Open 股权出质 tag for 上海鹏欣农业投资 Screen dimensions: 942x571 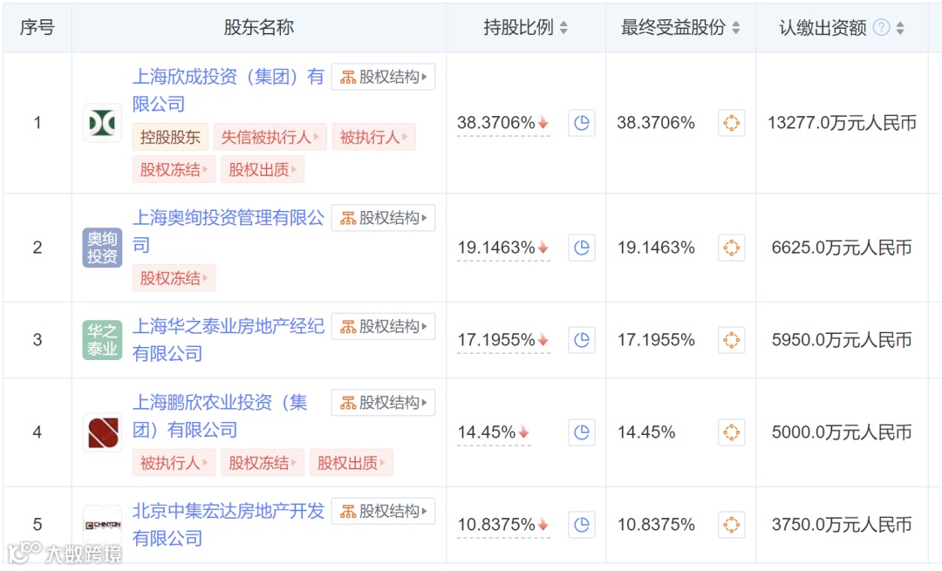pyautogui.click(x=352, y=462)
